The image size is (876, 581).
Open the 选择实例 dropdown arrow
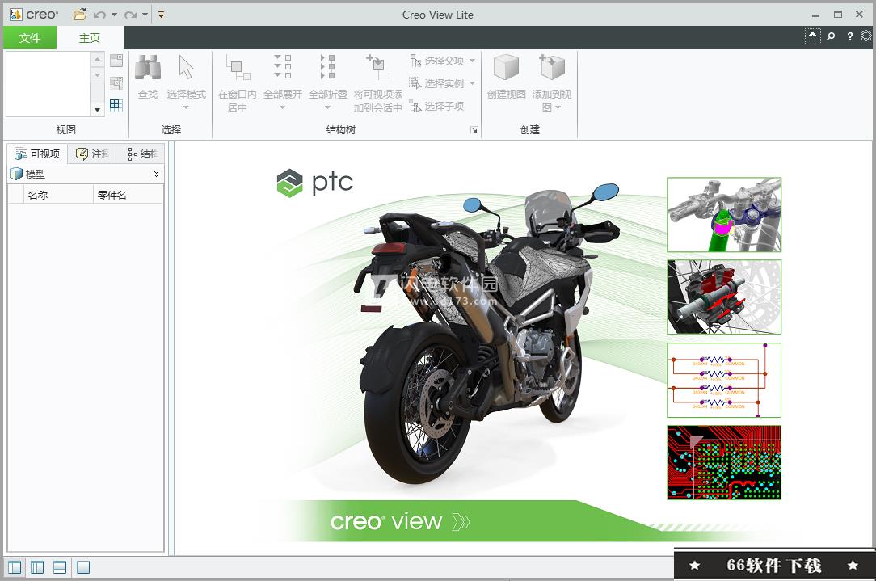click(472, 83)
